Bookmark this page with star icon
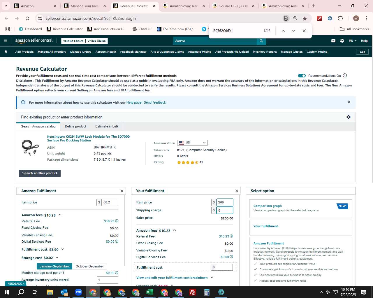The height and width of the screenshot is (298, 373). click(x=305, y=18)
